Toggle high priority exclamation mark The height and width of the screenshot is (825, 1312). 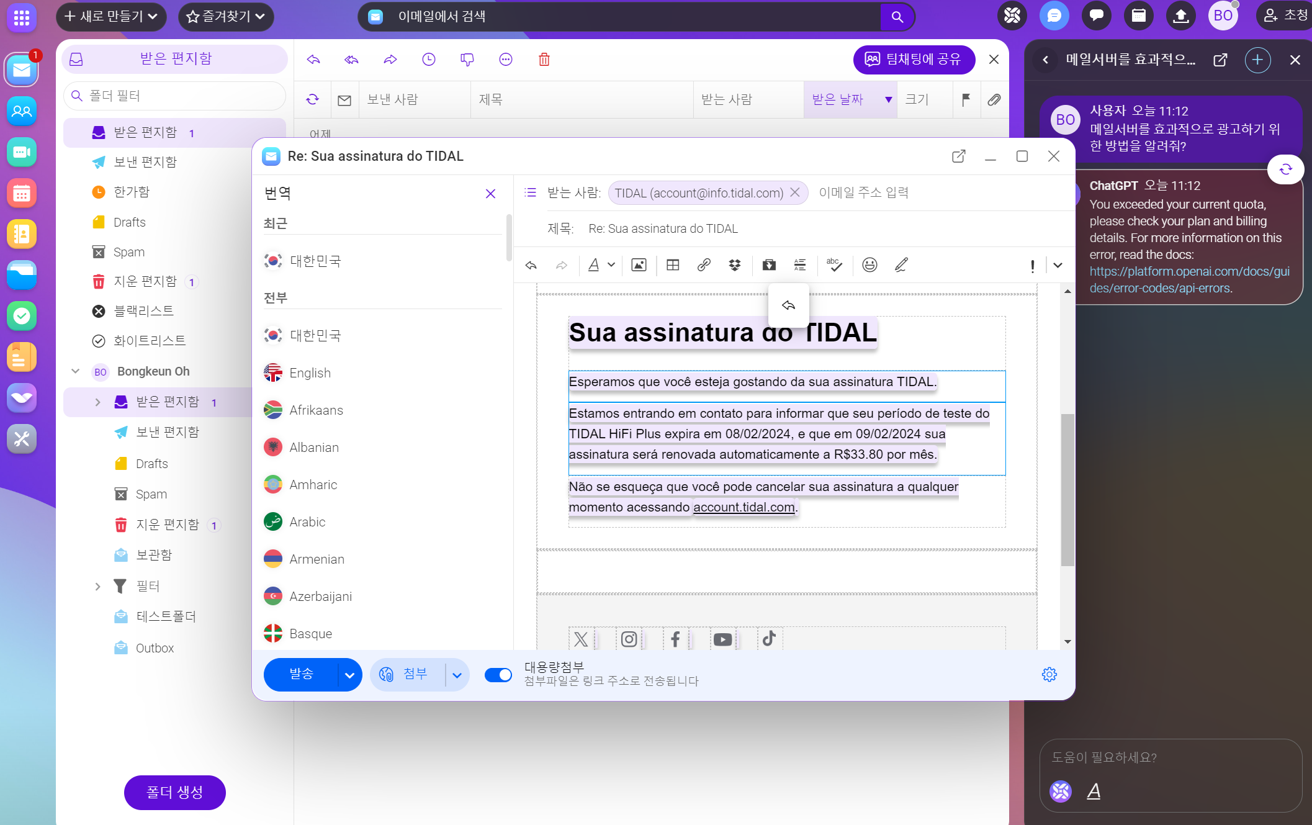tap(1032, 266)
